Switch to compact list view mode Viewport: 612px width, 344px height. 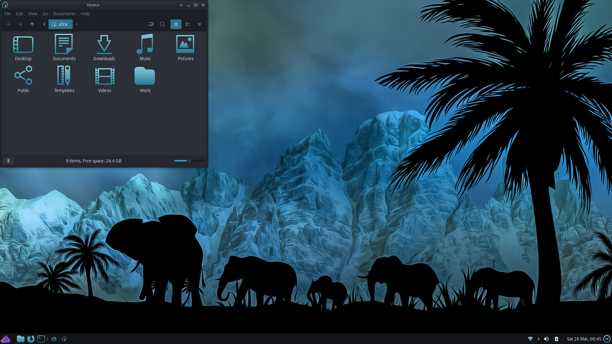pyautogui.click(x=200, y=24)
